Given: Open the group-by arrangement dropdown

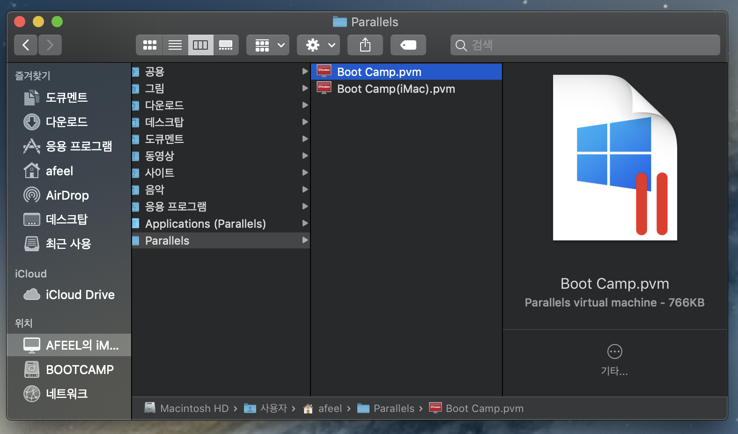Looking at the screenshot, I should click(268, 45).
